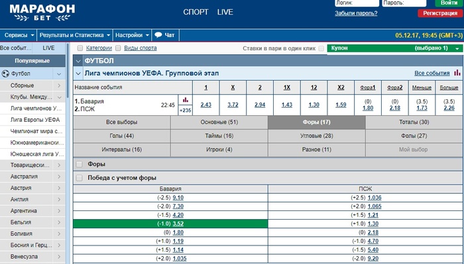This screenshot has width=464, height=264.
Task: Open the Сервисы dropdown menu
Action: pos(19,35)
